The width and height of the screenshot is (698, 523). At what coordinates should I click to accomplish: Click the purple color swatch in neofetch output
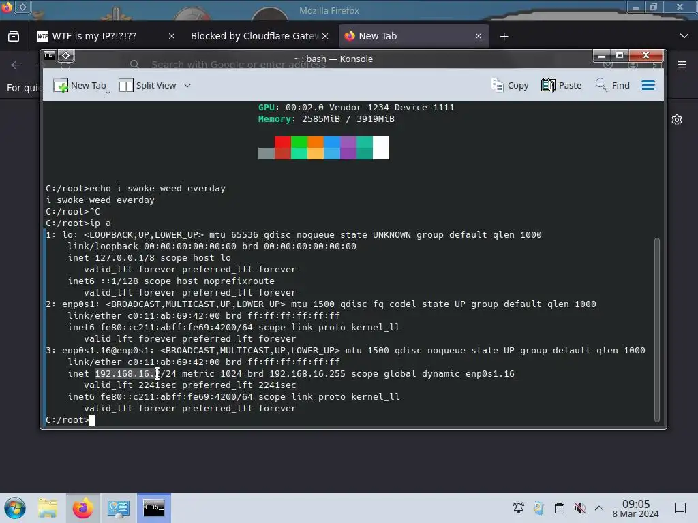tap(348, 148)
